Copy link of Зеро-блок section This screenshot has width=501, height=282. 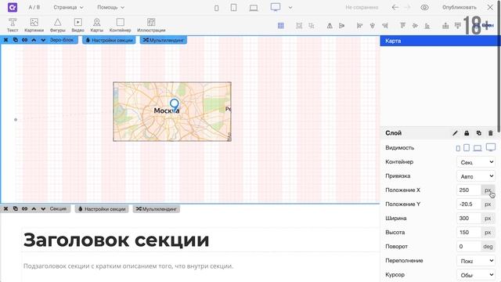(x=24, y=40)
